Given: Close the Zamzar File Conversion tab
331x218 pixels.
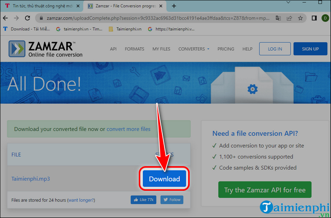Looking at the screenshot, I should (x=161, y=6).
